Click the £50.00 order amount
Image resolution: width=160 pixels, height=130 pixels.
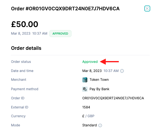click(25, 24)
